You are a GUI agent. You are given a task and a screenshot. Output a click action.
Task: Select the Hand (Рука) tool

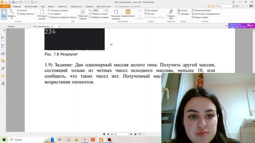(x=4, y=14)
